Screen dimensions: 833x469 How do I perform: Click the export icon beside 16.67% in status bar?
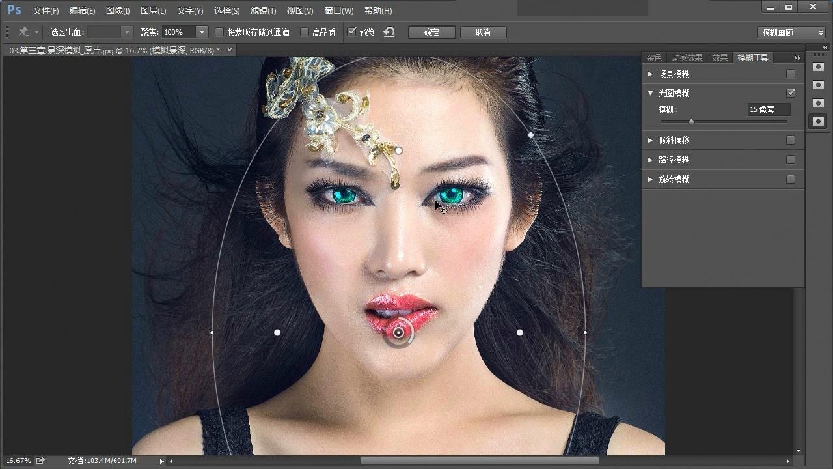pos(40,461)
